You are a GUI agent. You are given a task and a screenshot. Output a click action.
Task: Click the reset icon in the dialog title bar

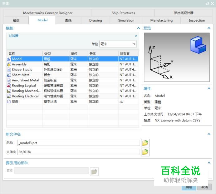[x=207, y=3]
